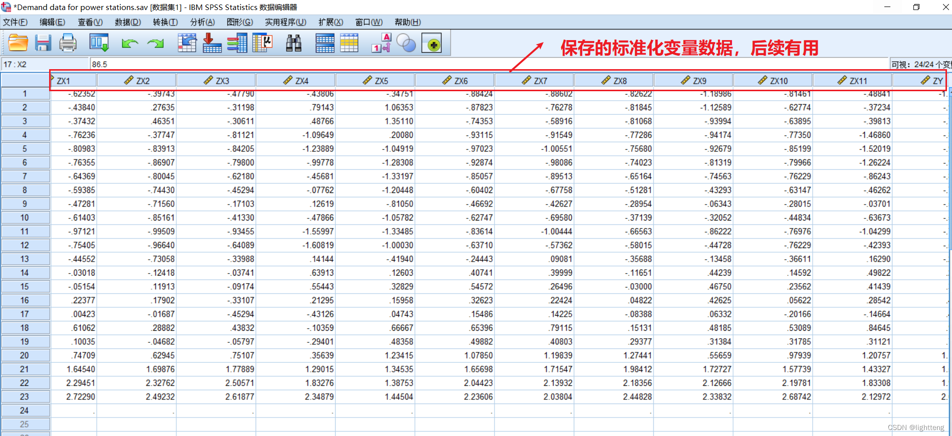This screenshot has height=436, width=952.
Task: Run descriptive statistics using the μ icon
Action: (263, 43)
